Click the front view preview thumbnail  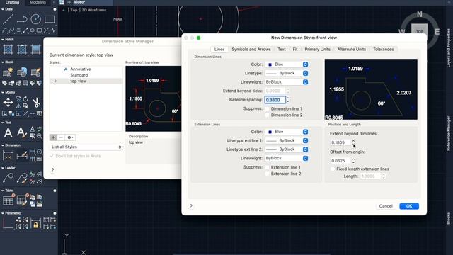(371, 89)
